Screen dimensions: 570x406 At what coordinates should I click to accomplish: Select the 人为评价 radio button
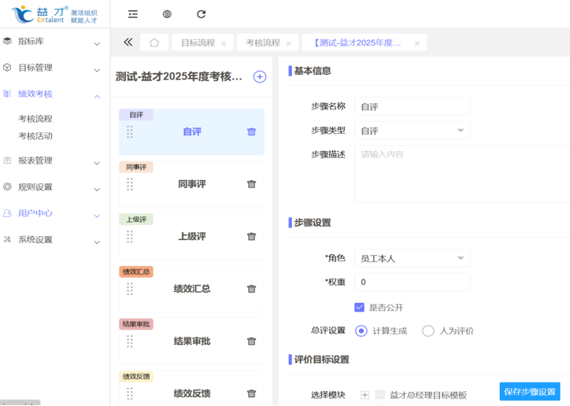(427, 330)
